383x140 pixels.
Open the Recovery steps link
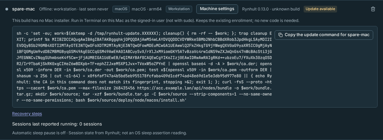pyautogui.click(x=27, y=114)
